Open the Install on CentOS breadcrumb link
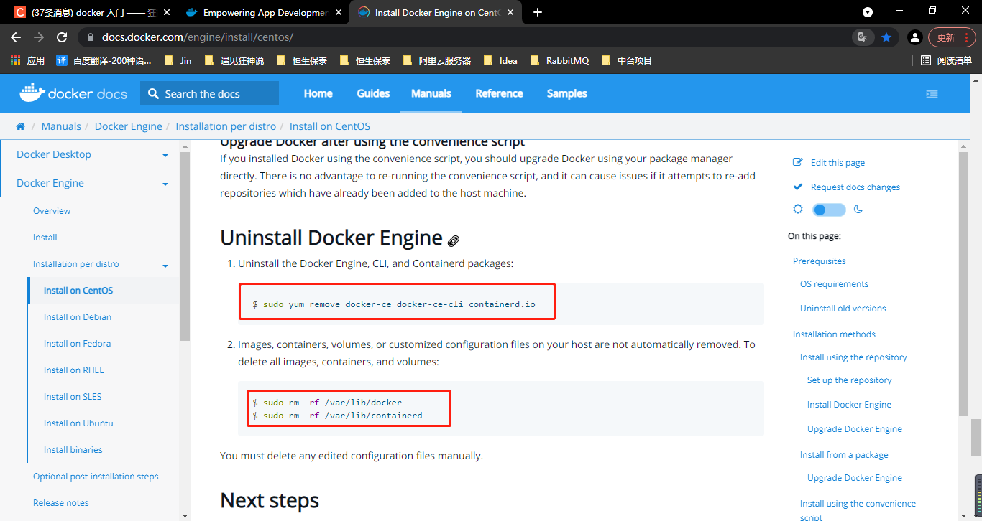982x521 pixels. (330, 126)
